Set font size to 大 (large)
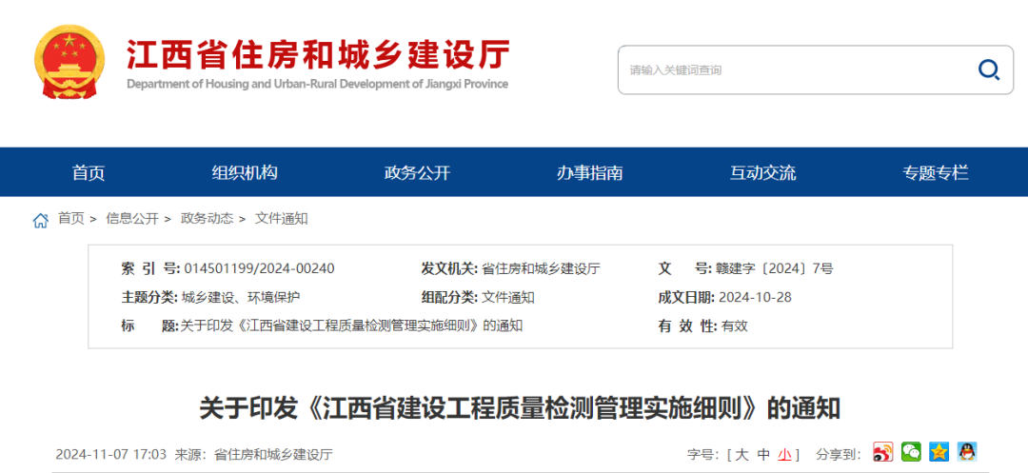Screen dimensions: 1028x473 tap(741, 455)
